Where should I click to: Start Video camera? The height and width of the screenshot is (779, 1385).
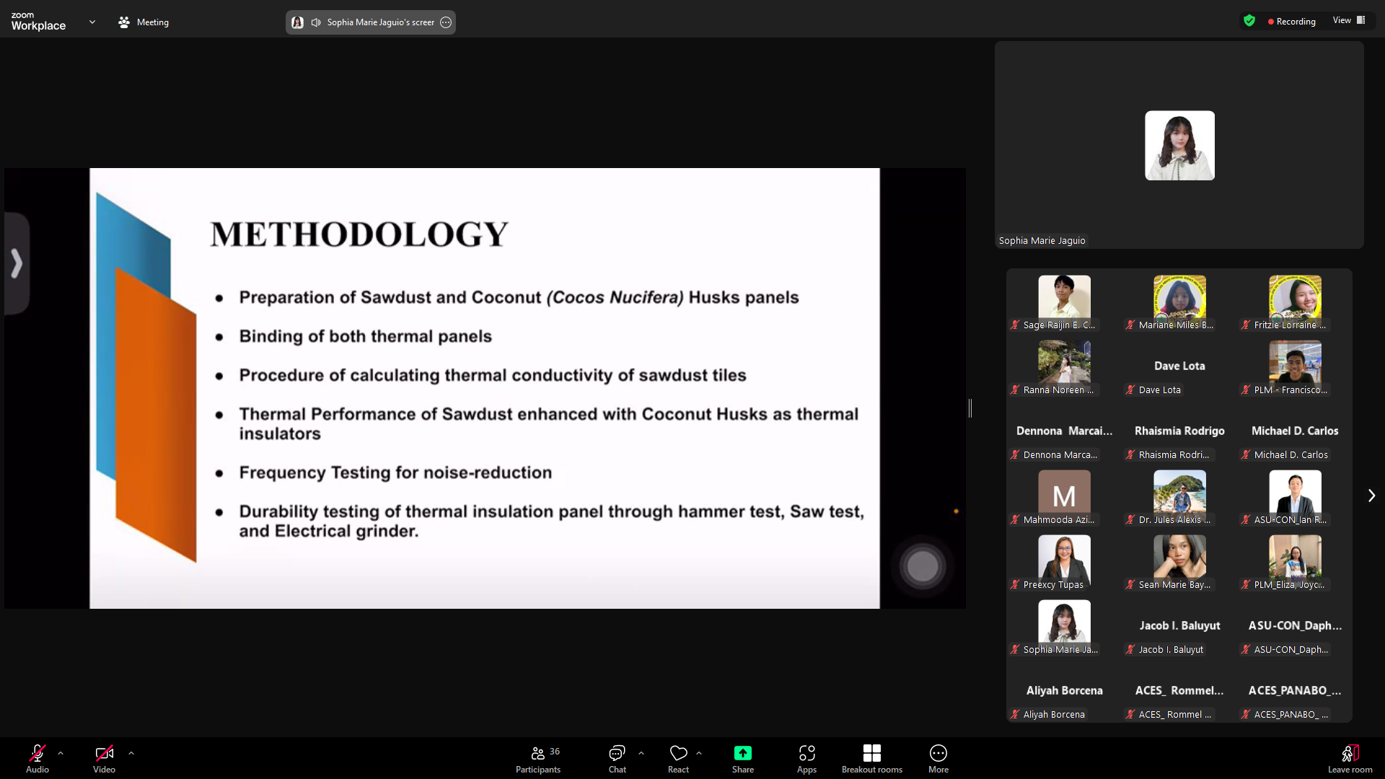coord(104,754)
